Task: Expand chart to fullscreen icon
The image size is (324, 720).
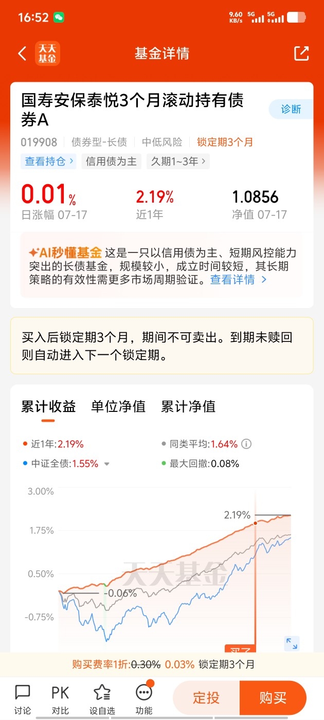Action: tap(292, 643)
